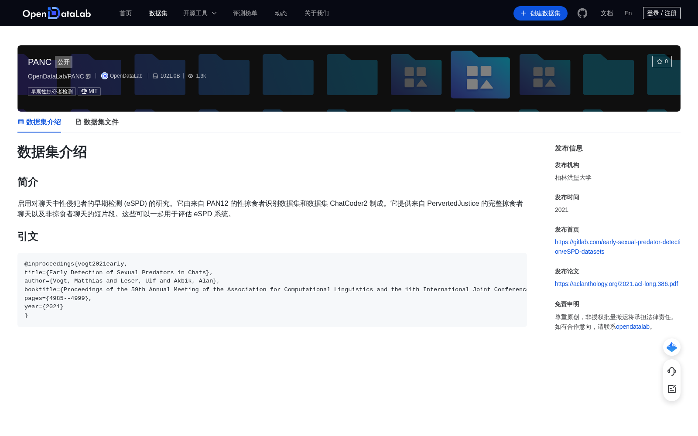Image resolution: width=698 pixels, height=436 pixels.
Task: Click the 1.3k view count text
Action: click(201, 76)
